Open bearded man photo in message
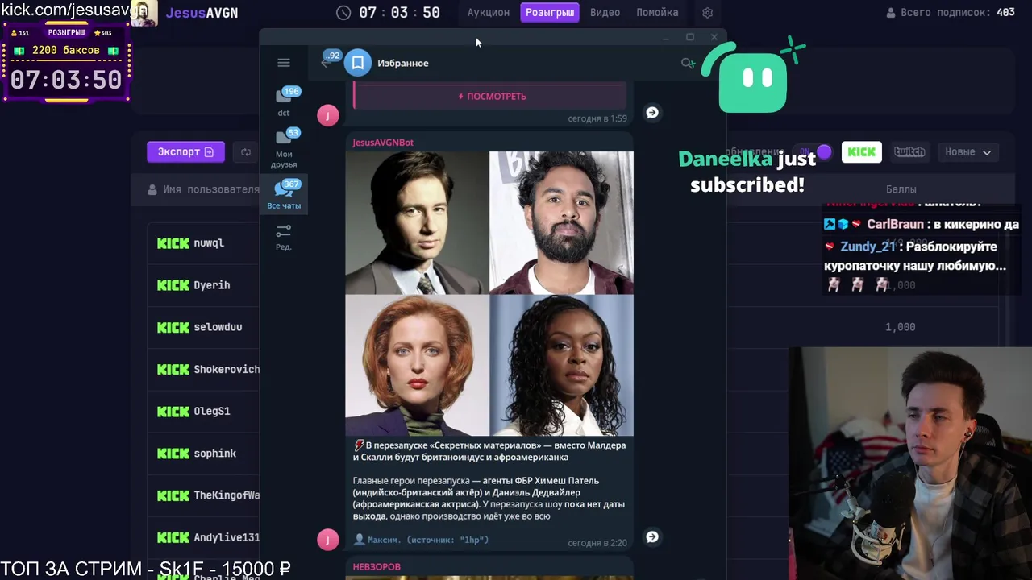 coord(561,222)
